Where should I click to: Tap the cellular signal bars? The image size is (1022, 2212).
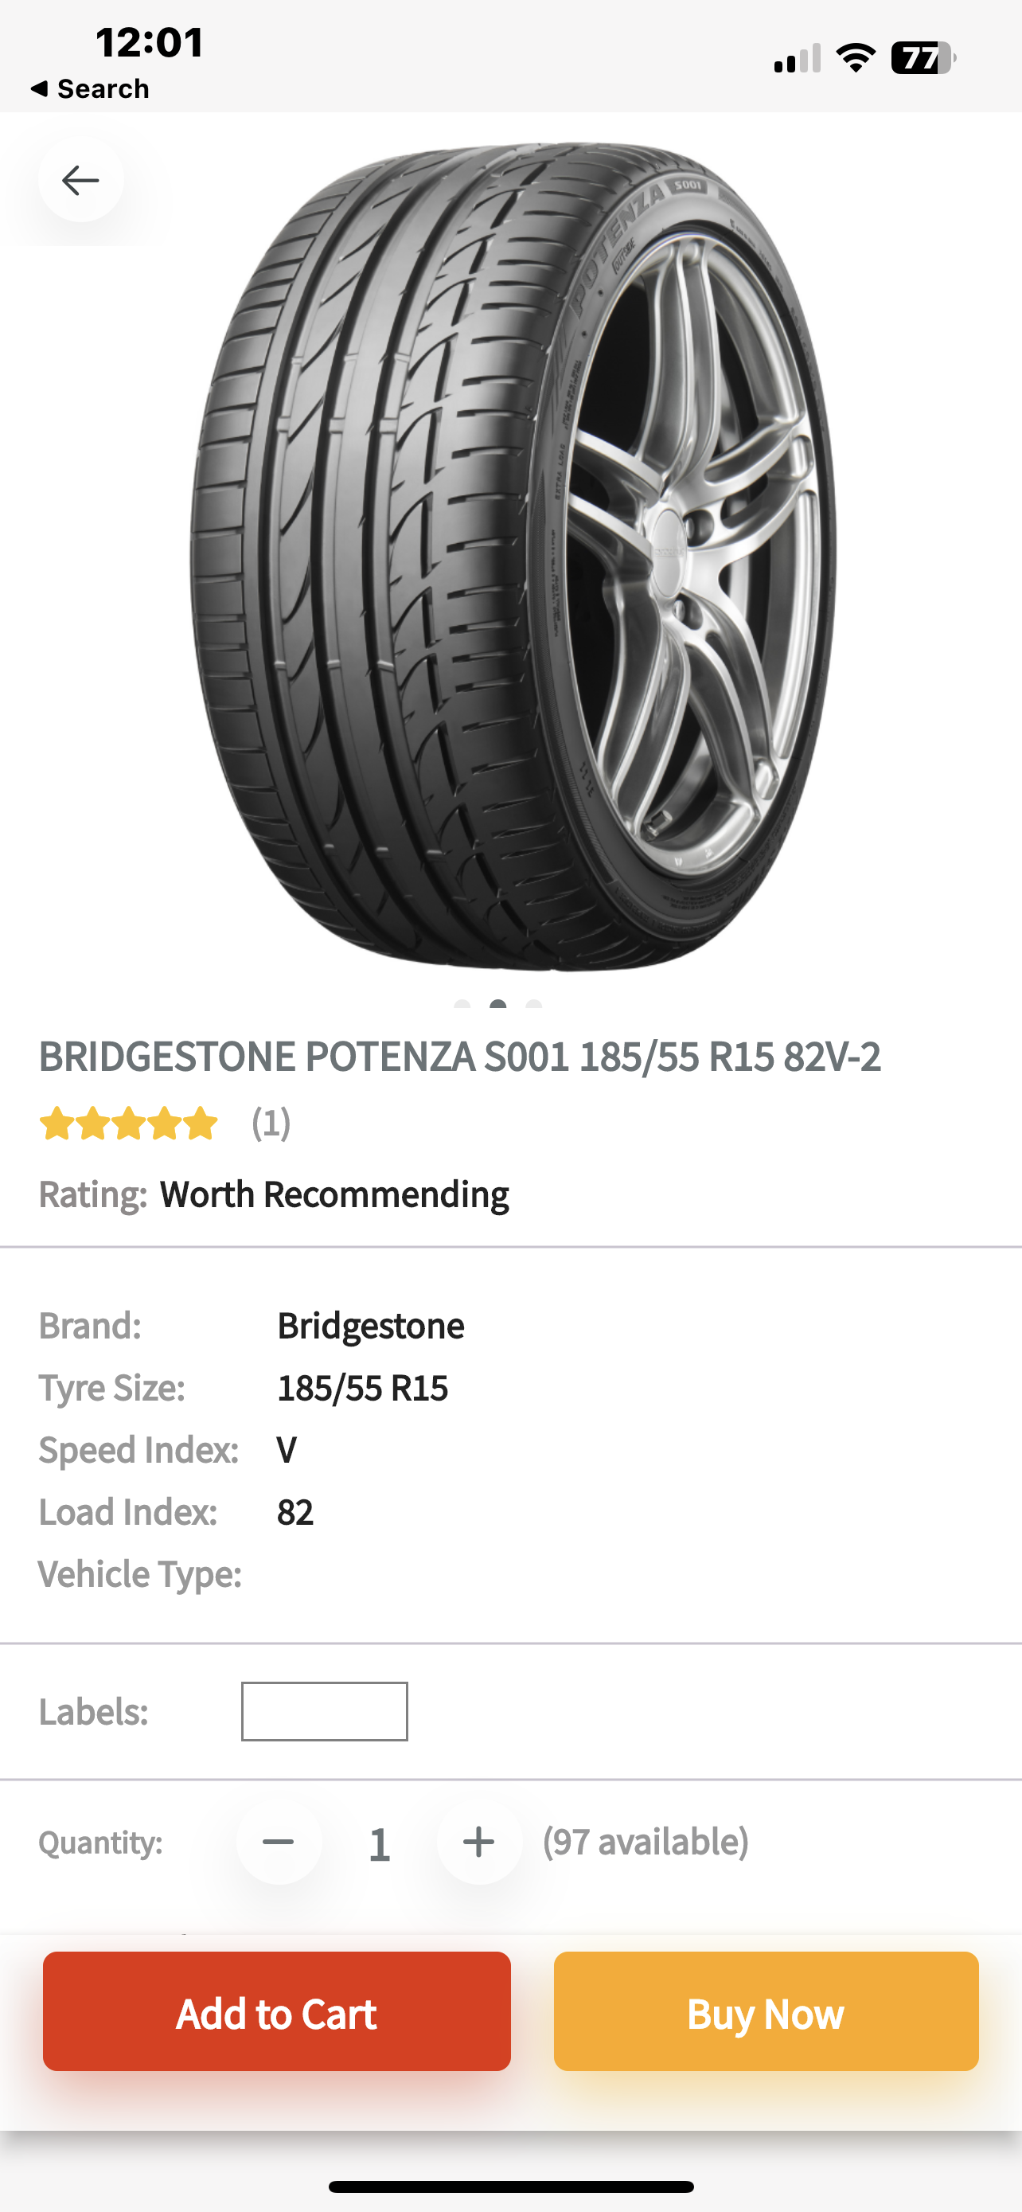click(x=798, y=58)
